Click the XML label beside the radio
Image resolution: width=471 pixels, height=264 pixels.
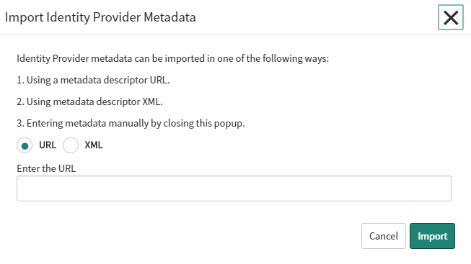tap(94, 145)
